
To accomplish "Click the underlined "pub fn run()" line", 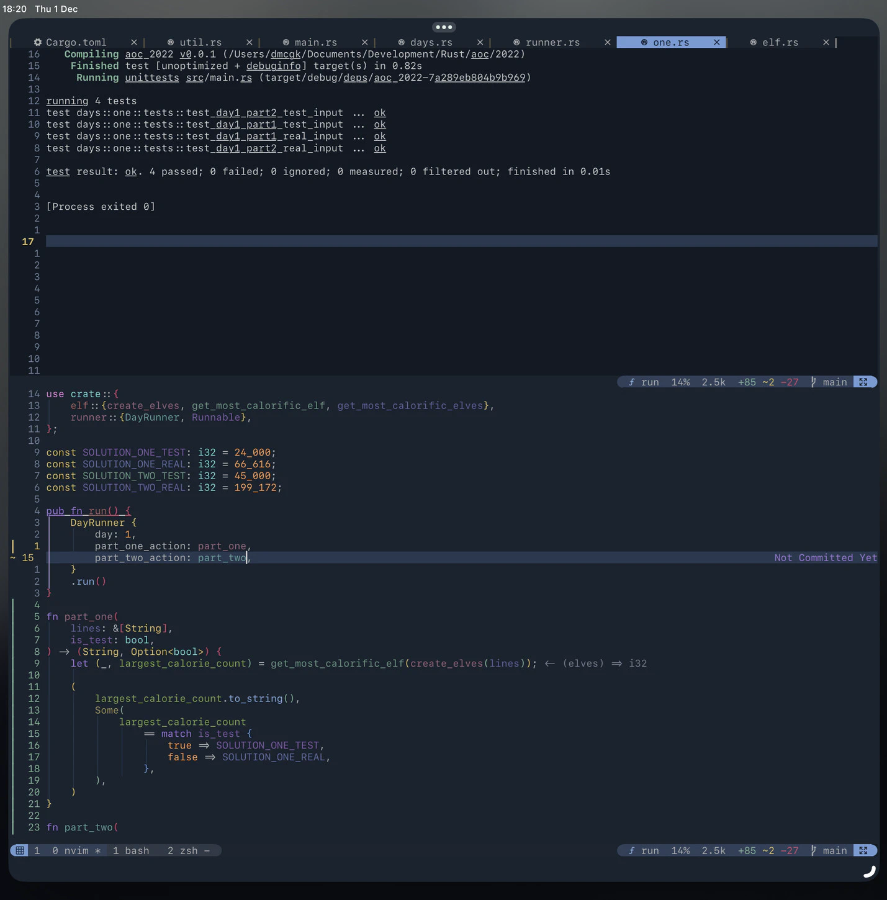I will click(x=88, y=511).
